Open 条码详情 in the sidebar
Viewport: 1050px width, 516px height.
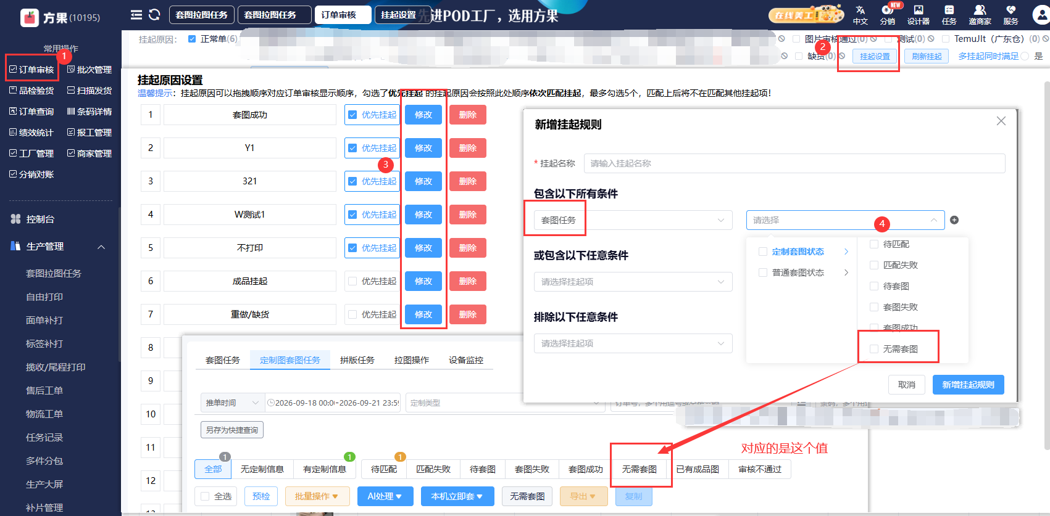90,112
